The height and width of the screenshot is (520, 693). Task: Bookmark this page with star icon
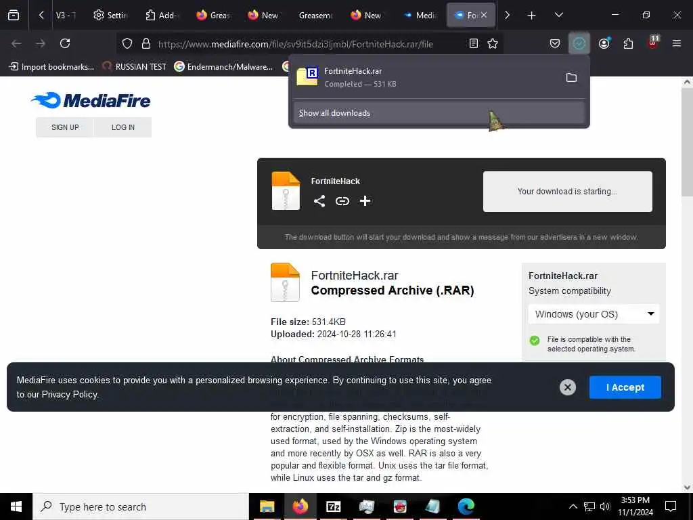click(493, 43)
